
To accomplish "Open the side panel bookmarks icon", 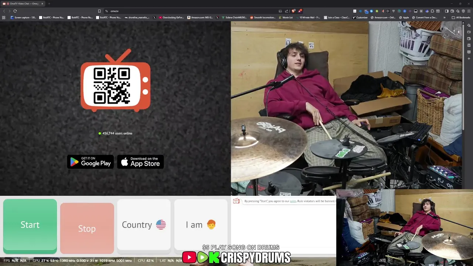I will click(x=469, y=45).
